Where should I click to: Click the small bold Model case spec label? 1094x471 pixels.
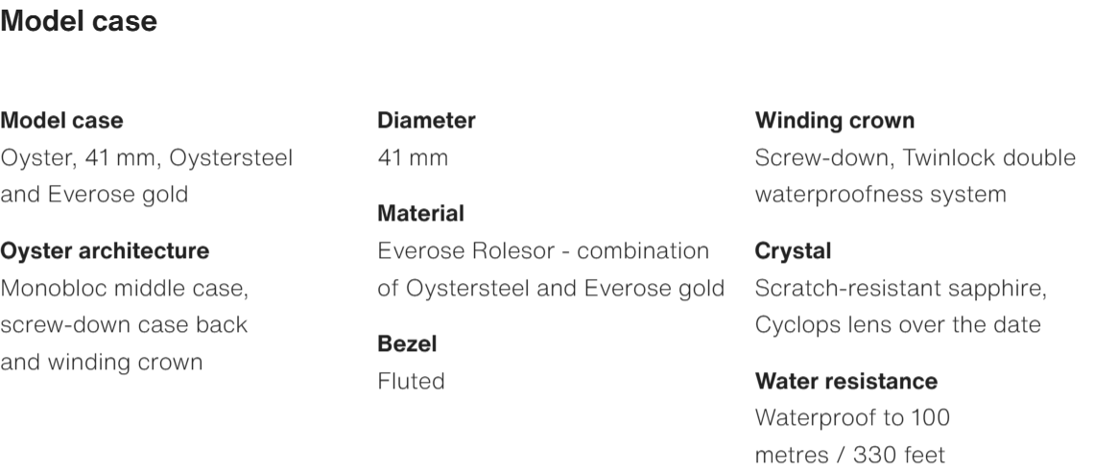click(61, 121)
